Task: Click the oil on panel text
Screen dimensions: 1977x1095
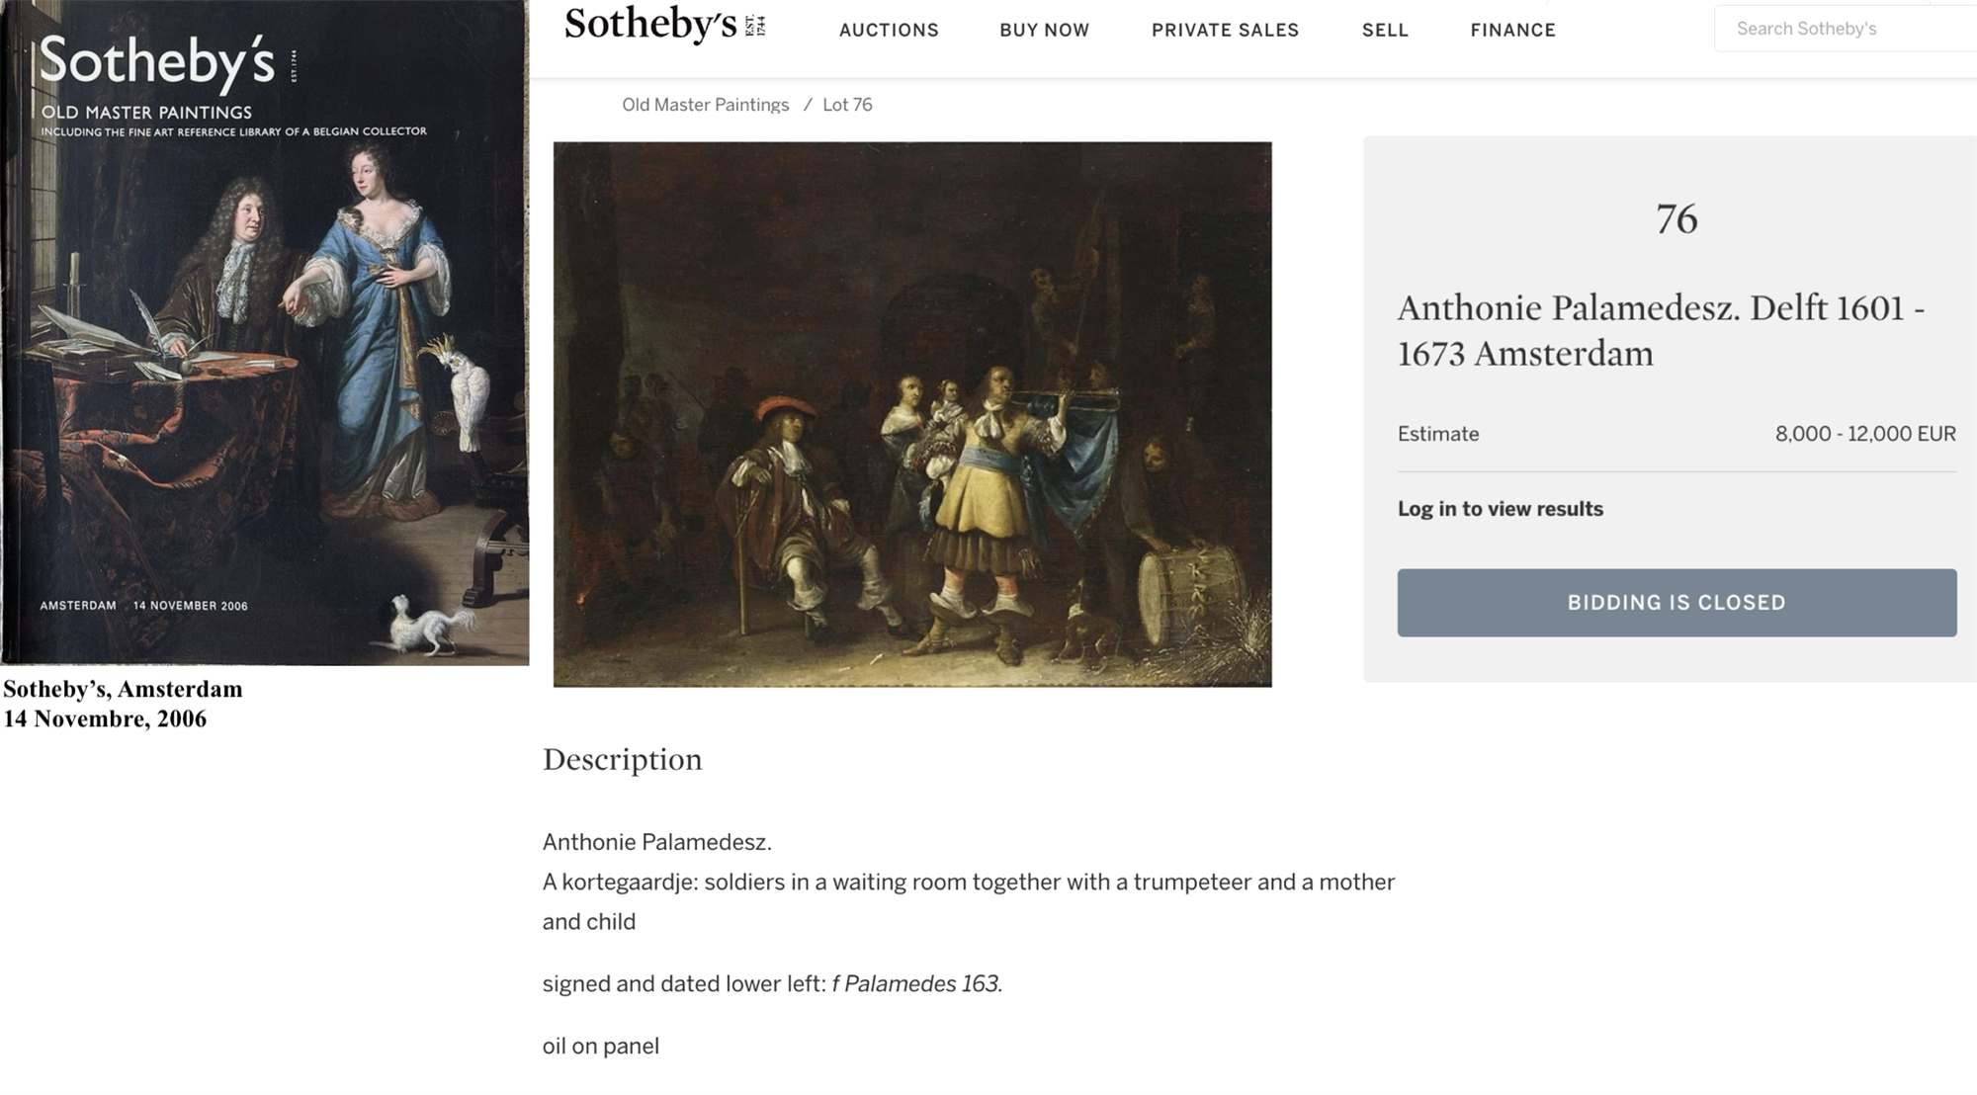Action: click(600, 1046)
